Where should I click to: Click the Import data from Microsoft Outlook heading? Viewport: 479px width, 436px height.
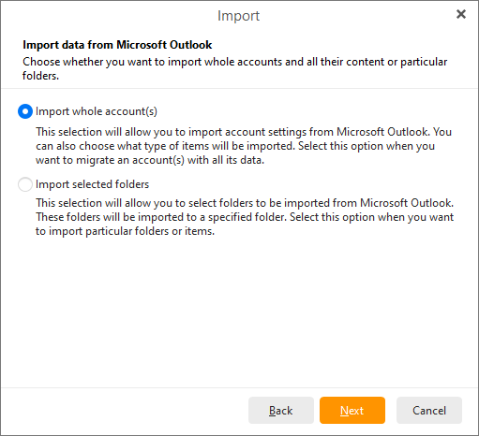(x=117, y=45)
